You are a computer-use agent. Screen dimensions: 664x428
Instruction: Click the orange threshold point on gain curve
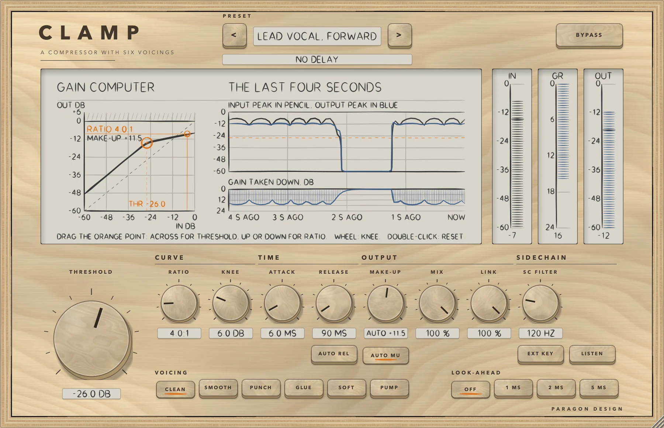pyautogui.click(x=147, y=143)
